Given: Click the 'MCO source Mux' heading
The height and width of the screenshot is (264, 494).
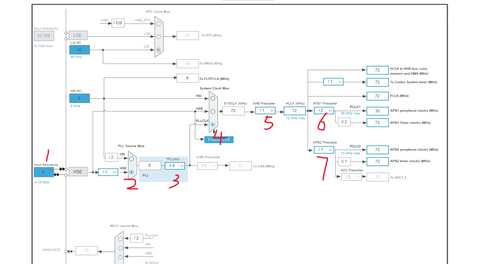Looking at the screenshot, I should pyautogui.click(x=124, y=226).
